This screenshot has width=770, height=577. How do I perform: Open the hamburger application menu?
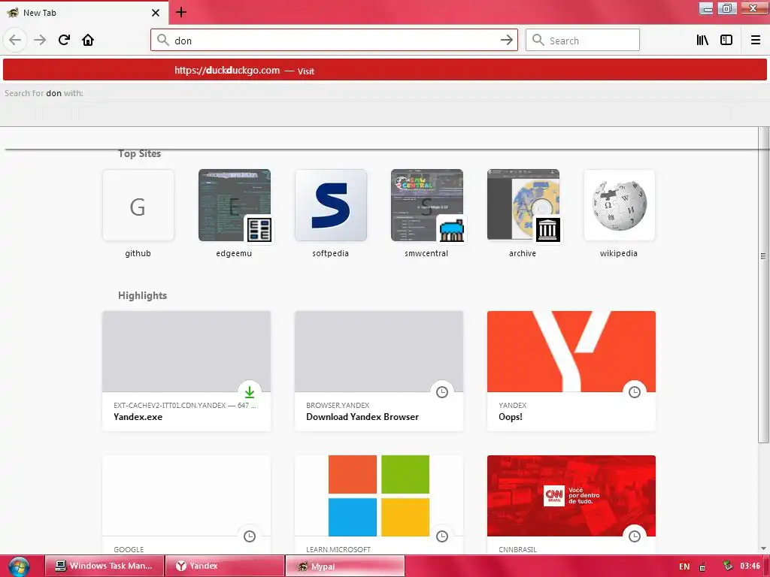click(756, 41)
